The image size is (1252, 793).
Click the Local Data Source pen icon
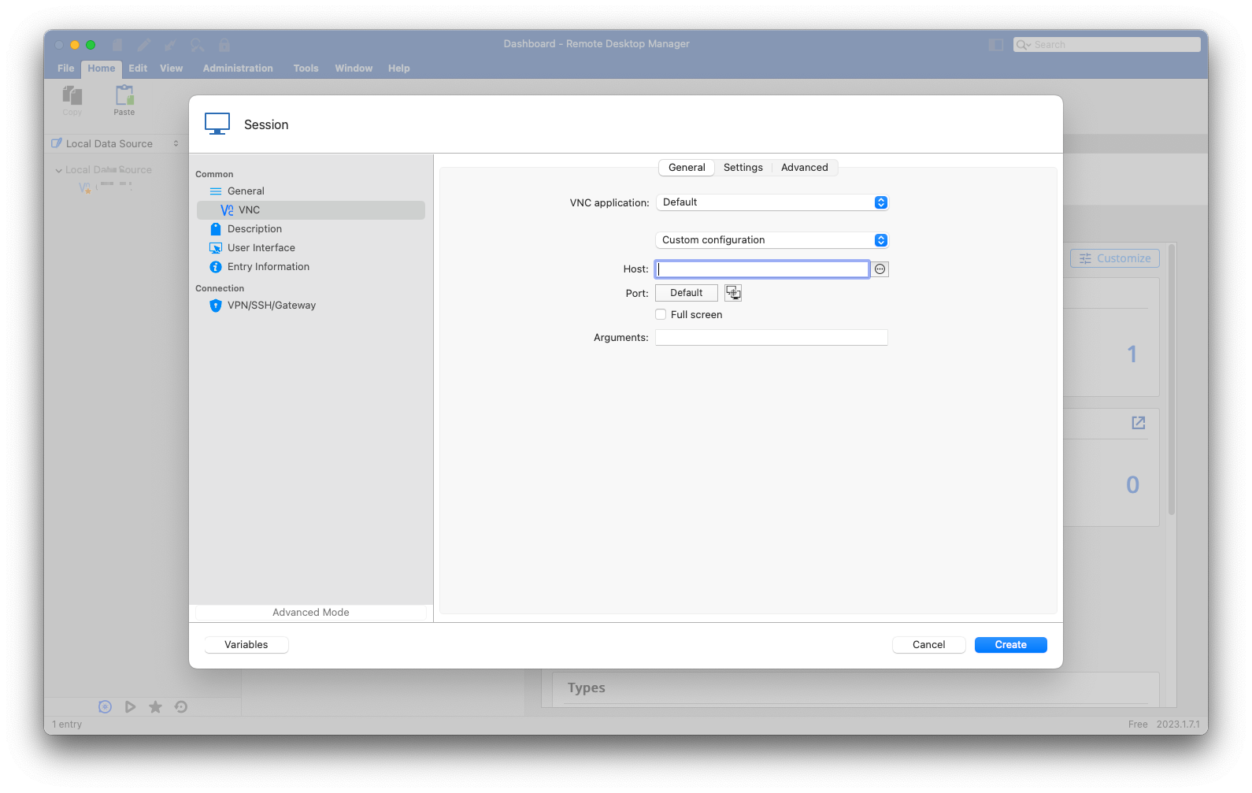57,143
